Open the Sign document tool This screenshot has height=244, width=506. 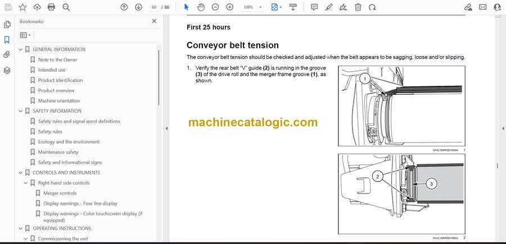tap(344, 7)
